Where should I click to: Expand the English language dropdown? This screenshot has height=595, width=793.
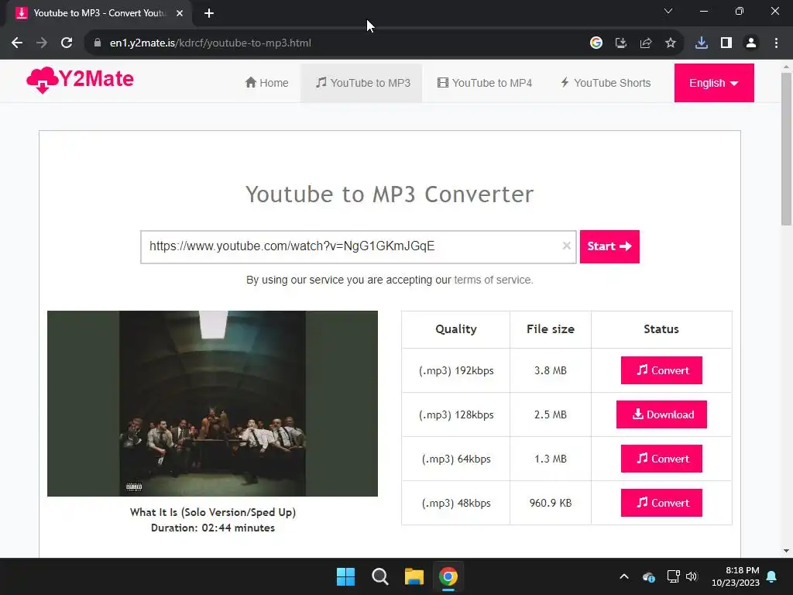coord(714,83)
